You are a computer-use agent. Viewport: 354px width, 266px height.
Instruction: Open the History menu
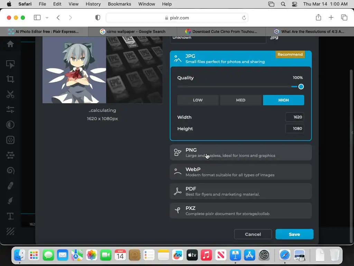pyautogui.click(x=93, y=4)
